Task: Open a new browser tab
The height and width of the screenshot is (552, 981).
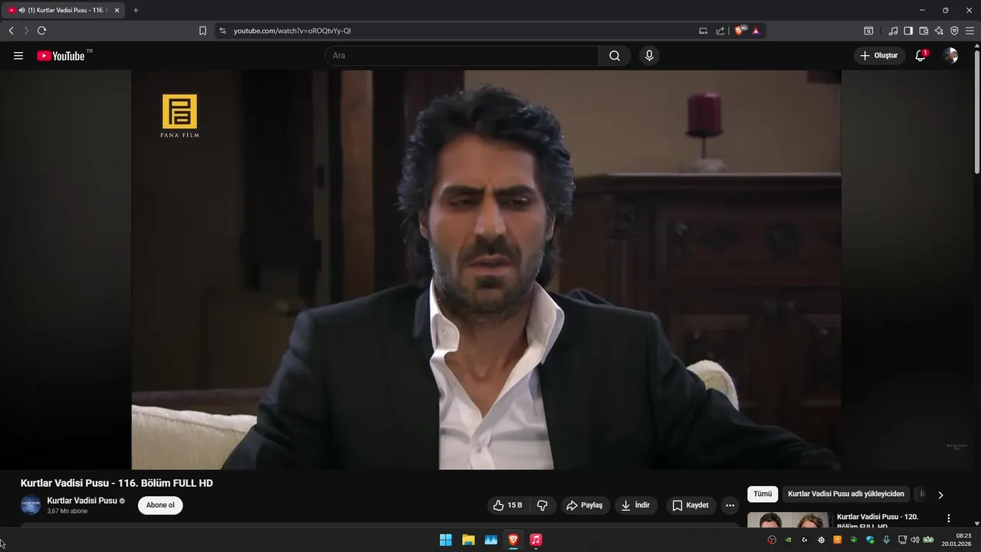Action: [x=136, y=10]
